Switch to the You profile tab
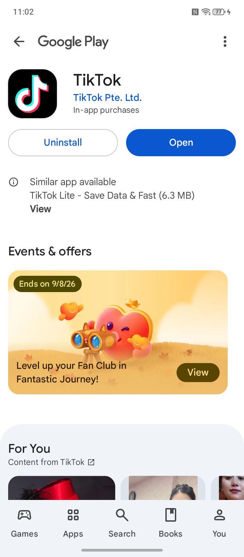The height and width of the screenshot is (557, 244). [219, 523]
